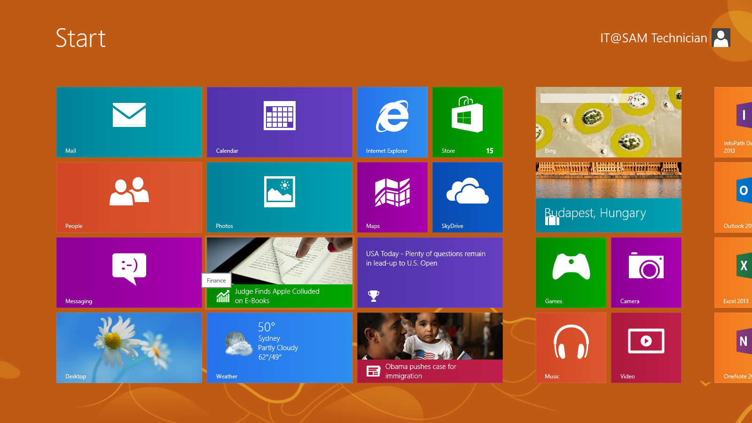
Task: Open the Camera tile
Action: click(646, 273)
